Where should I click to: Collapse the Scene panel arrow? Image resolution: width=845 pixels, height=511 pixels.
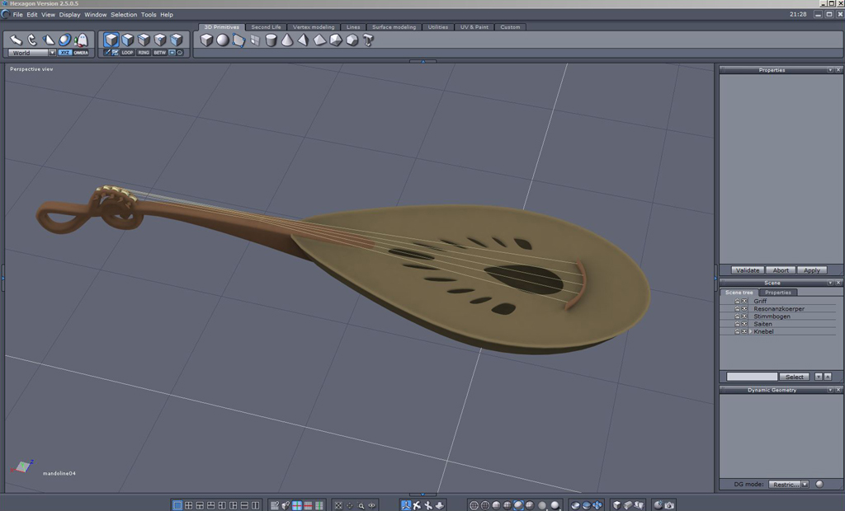[x=830, y=283]
